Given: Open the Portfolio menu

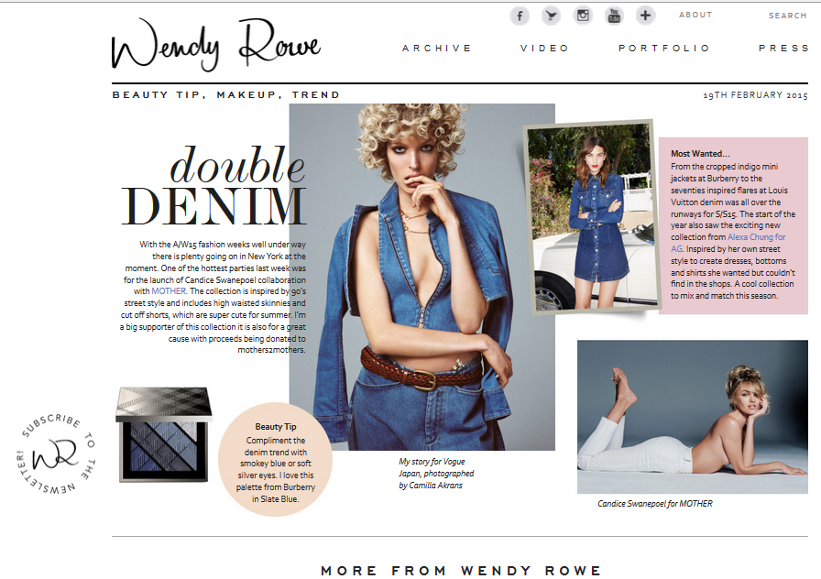Looking at the screenshot, I should pyautogui.click(x=664, y=49).
